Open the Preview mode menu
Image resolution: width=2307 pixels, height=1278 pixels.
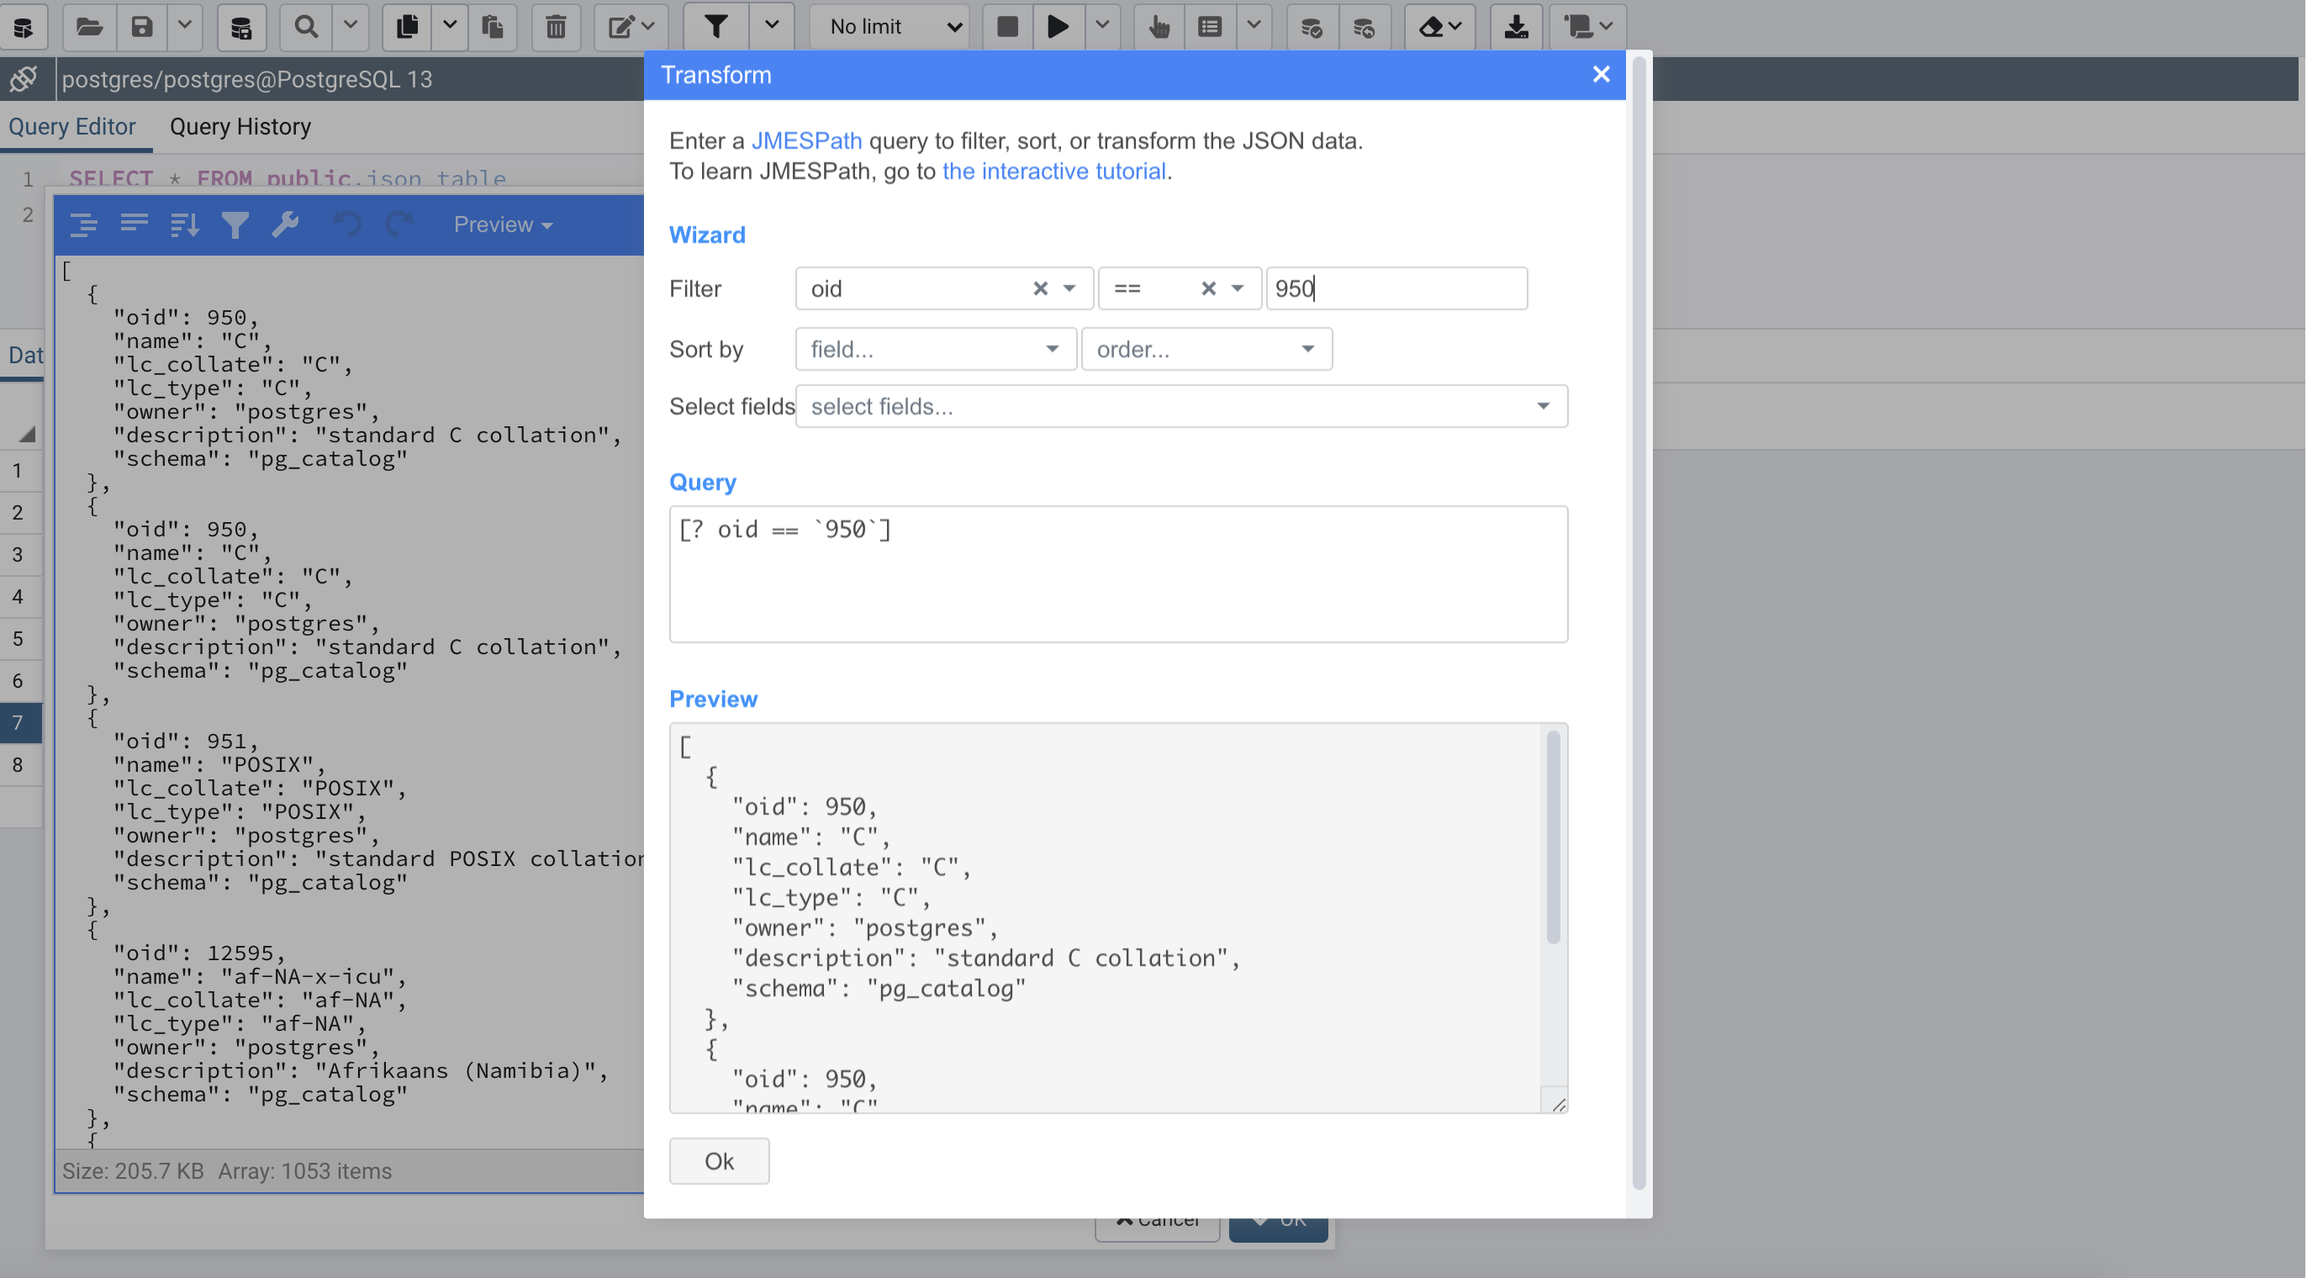503,224
